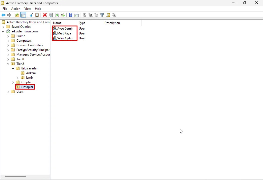Refresh the view with the green arrow icon
The image size is (263, 180).
tap(57, 15)
